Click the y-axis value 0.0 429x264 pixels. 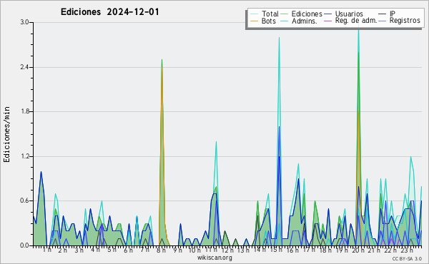point(24,245)
